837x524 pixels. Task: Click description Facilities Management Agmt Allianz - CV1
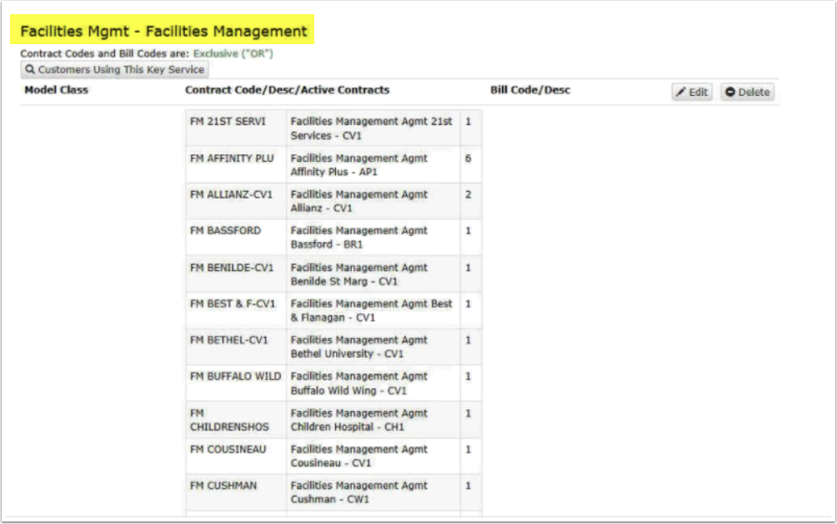pos(359,201)
